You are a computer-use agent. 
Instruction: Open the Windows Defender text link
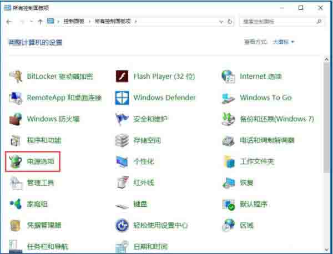pyautogui.click(x=164, y=98)
